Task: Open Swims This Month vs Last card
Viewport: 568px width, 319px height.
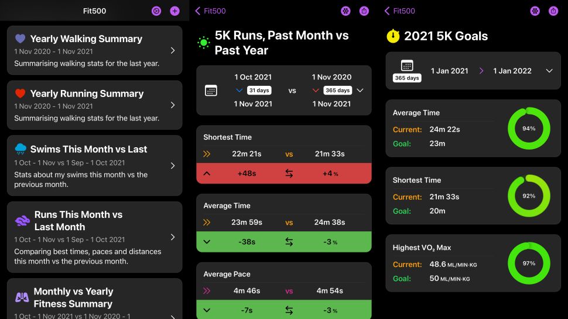Action: pyautogui.click(x=94, y=165)
